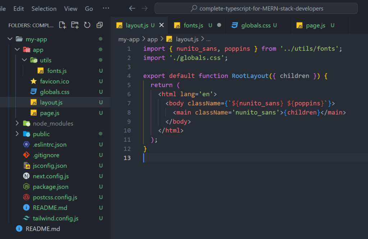Click the app breadcrumb in editor path

pos(152,39)
